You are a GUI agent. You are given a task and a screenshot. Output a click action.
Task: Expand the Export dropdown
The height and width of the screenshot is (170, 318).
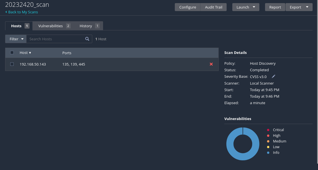tap(299, 7)
